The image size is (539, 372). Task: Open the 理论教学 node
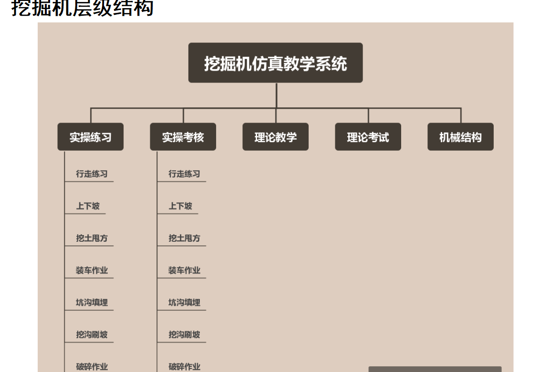275,137
